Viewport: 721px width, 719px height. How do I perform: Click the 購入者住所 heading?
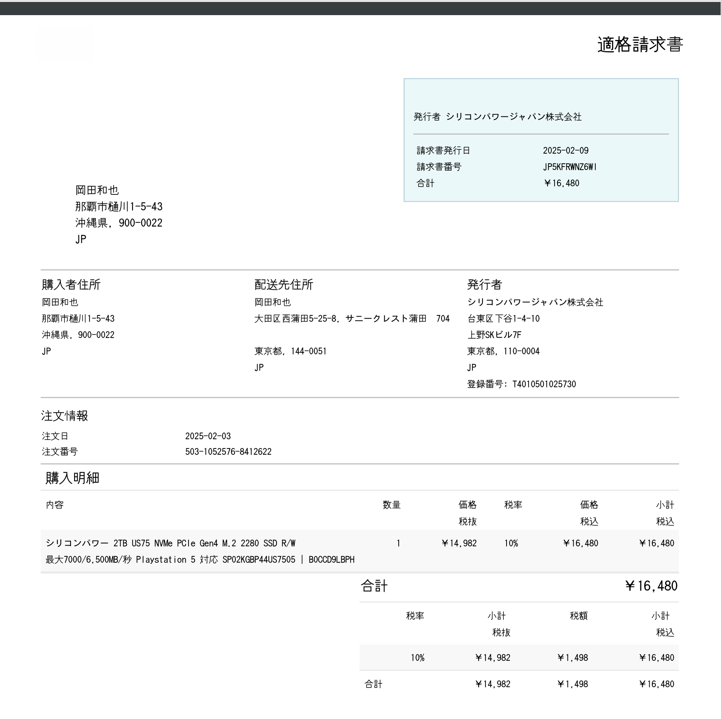click(x=71, y=285)
